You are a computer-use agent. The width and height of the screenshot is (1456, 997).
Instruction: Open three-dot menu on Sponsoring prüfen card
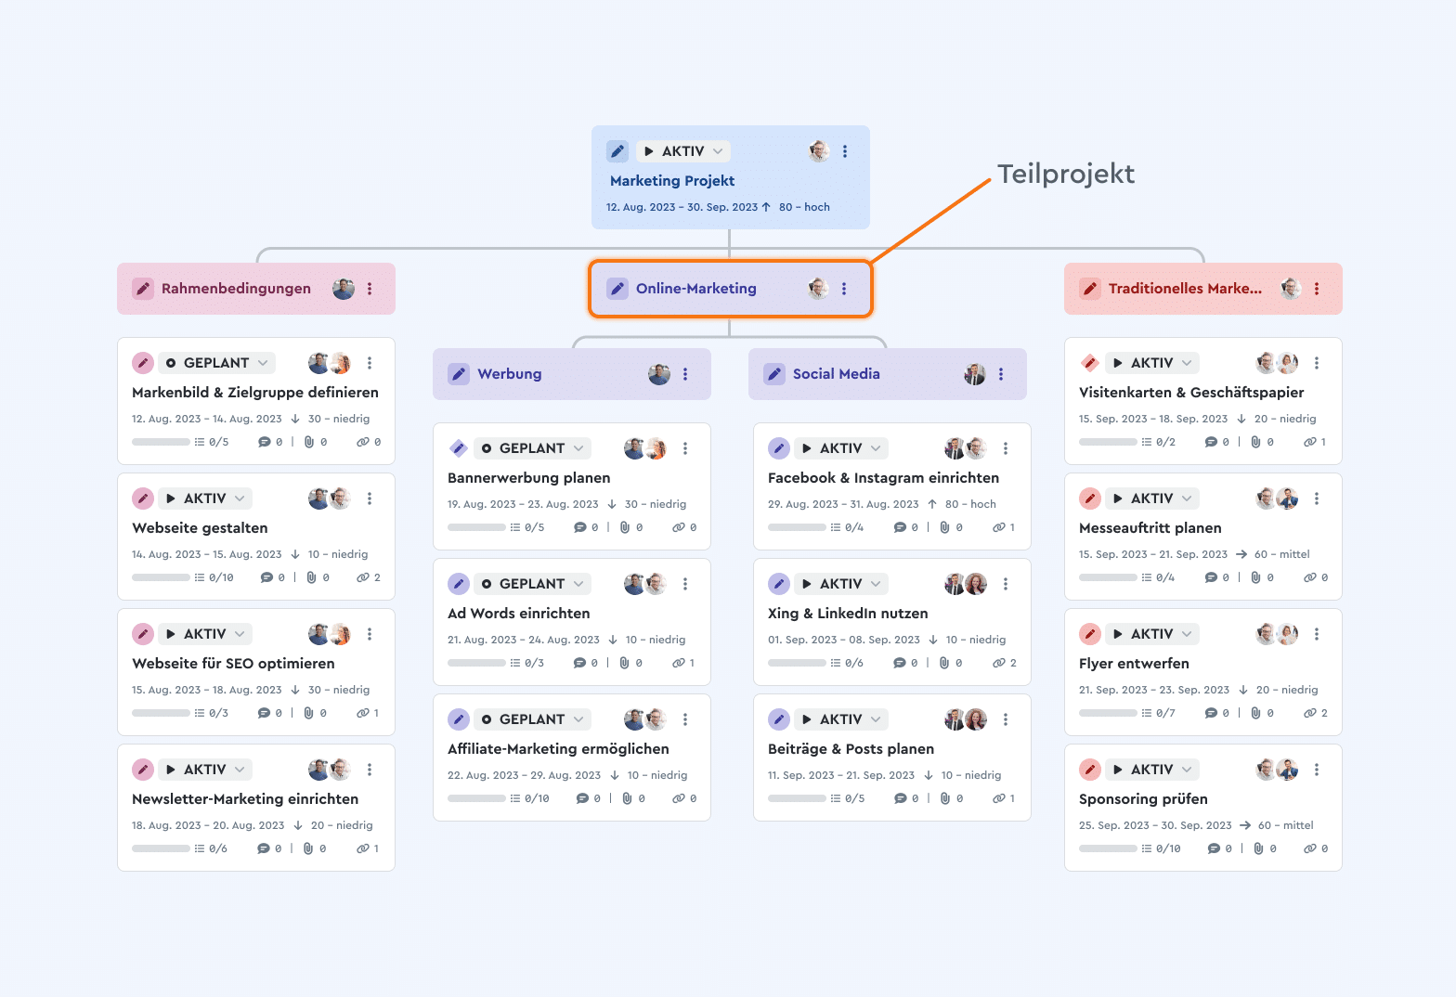coord(1317,770)
